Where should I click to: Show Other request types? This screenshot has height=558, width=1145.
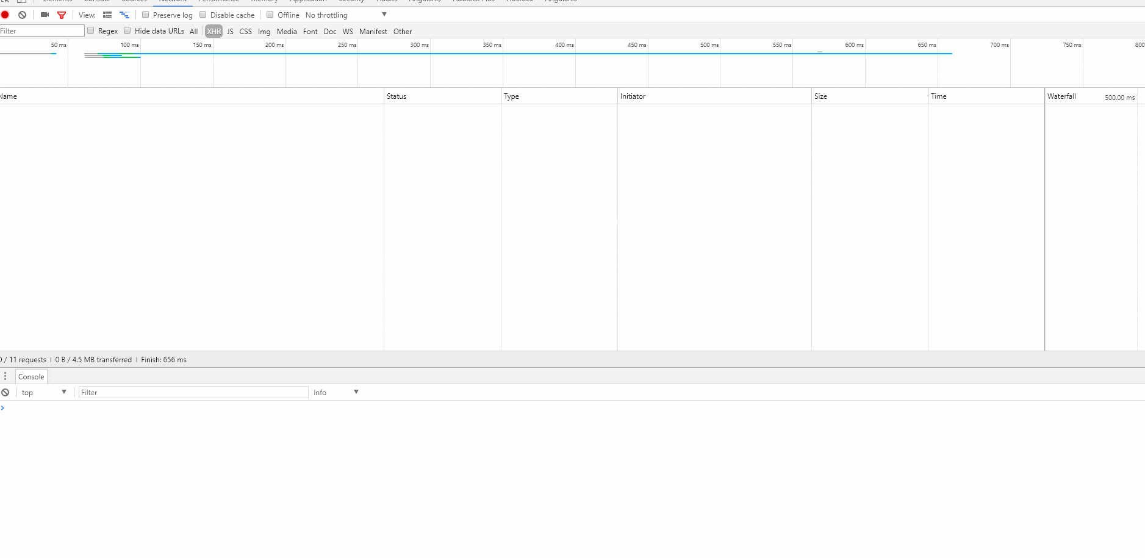[x=403, y=31]
